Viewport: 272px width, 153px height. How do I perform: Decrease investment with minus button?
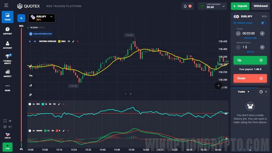(x=238, y=47)
